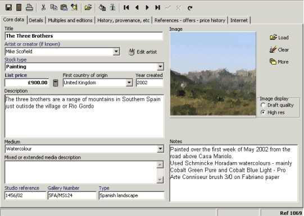The image size is (304, 216).
Task: Switch to the Internet tab
Action: tap(239, 20)
